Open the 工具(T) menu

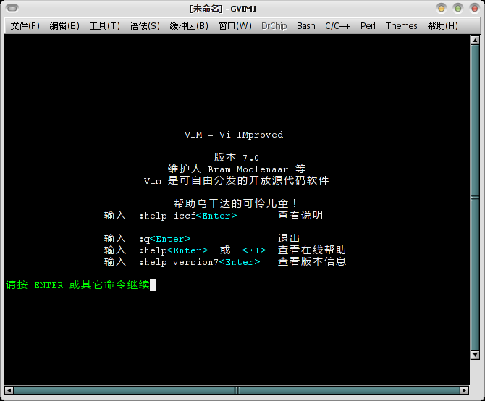104,26
